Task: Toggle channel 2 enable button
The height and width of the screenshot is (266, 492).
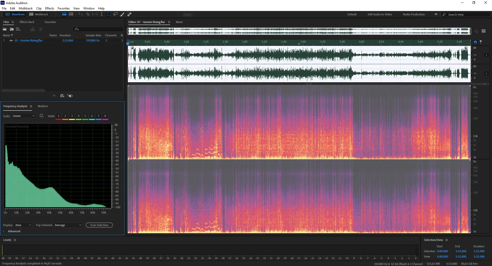Action: [x=486, y=74]
